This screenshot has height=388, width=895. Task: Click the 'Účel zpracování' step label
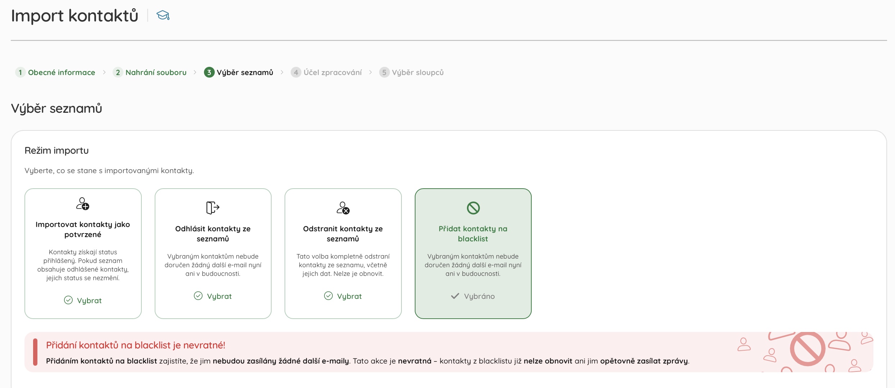tap(332, 73)
